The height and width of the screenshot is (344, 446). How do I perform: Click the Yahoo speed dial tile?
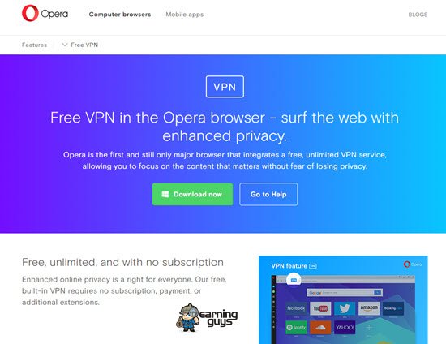(345, 327)
